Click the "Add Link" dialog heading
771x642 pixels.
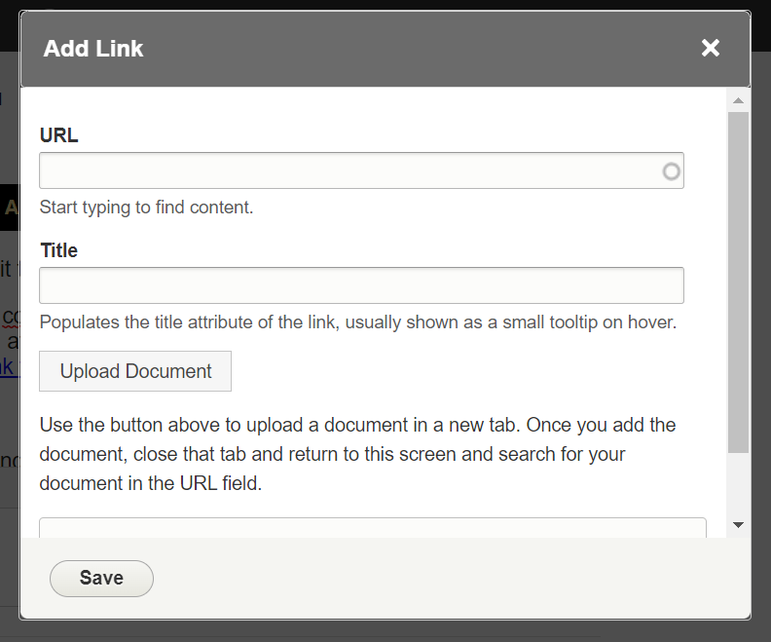pos(93,49)
